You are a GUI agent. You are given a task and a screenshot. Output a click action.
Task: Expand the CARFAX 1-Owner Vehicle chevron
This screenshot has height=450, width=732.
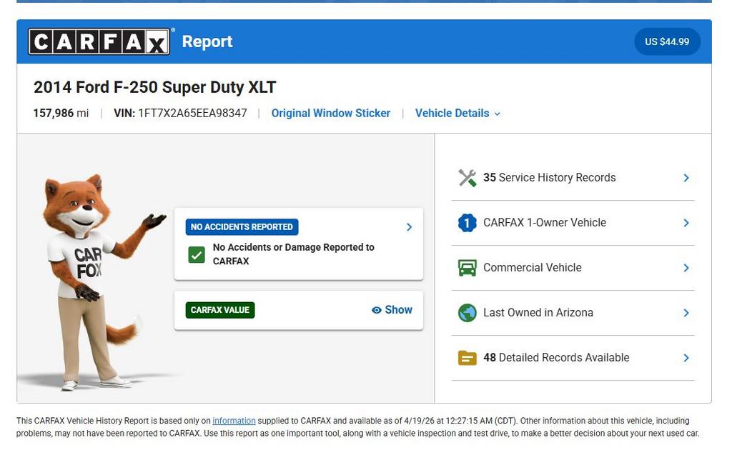pyautogui.click(x=686, y=223)
